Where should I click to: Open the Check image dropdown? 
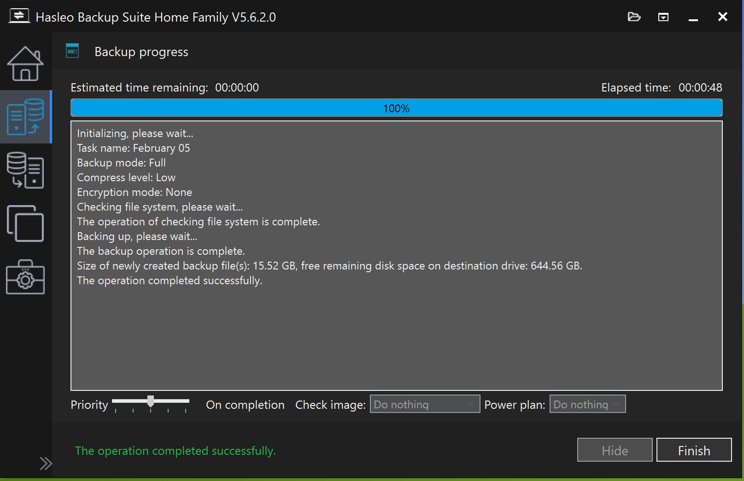point(425,404)
